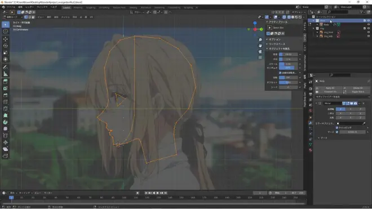Open the ファイル menu
This screenshot has width=372, height=209.
tap(11, 7)
